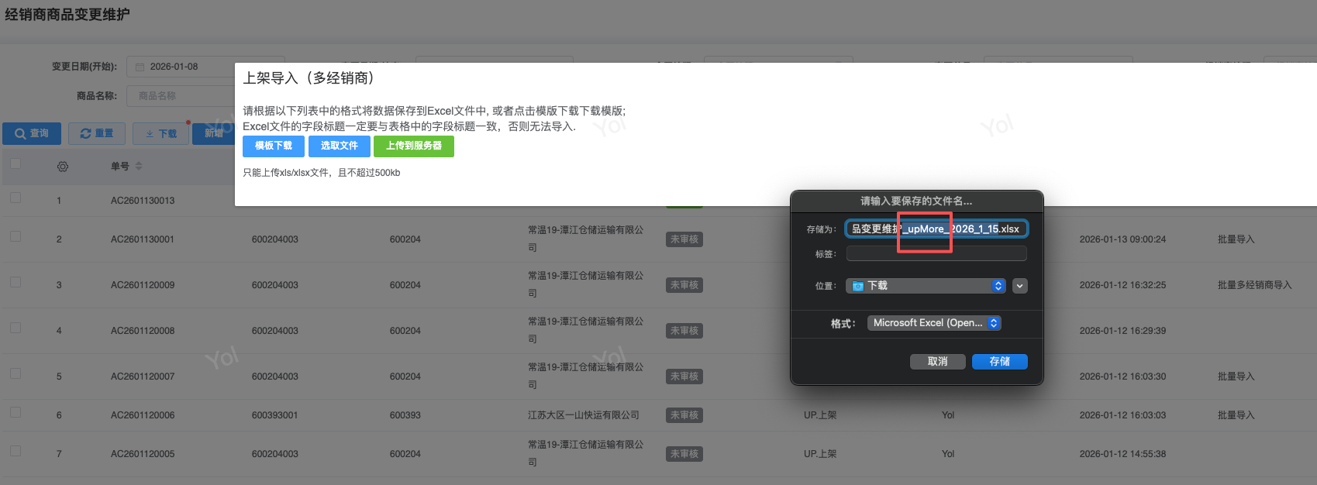Check the box for row AC2601120005

click(x=16, y=451)
